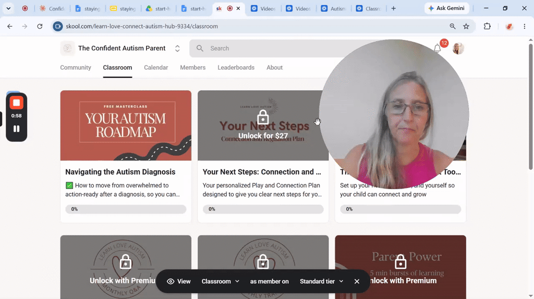Click the lock on the middle bottom course card

click(x=263, y=262)
